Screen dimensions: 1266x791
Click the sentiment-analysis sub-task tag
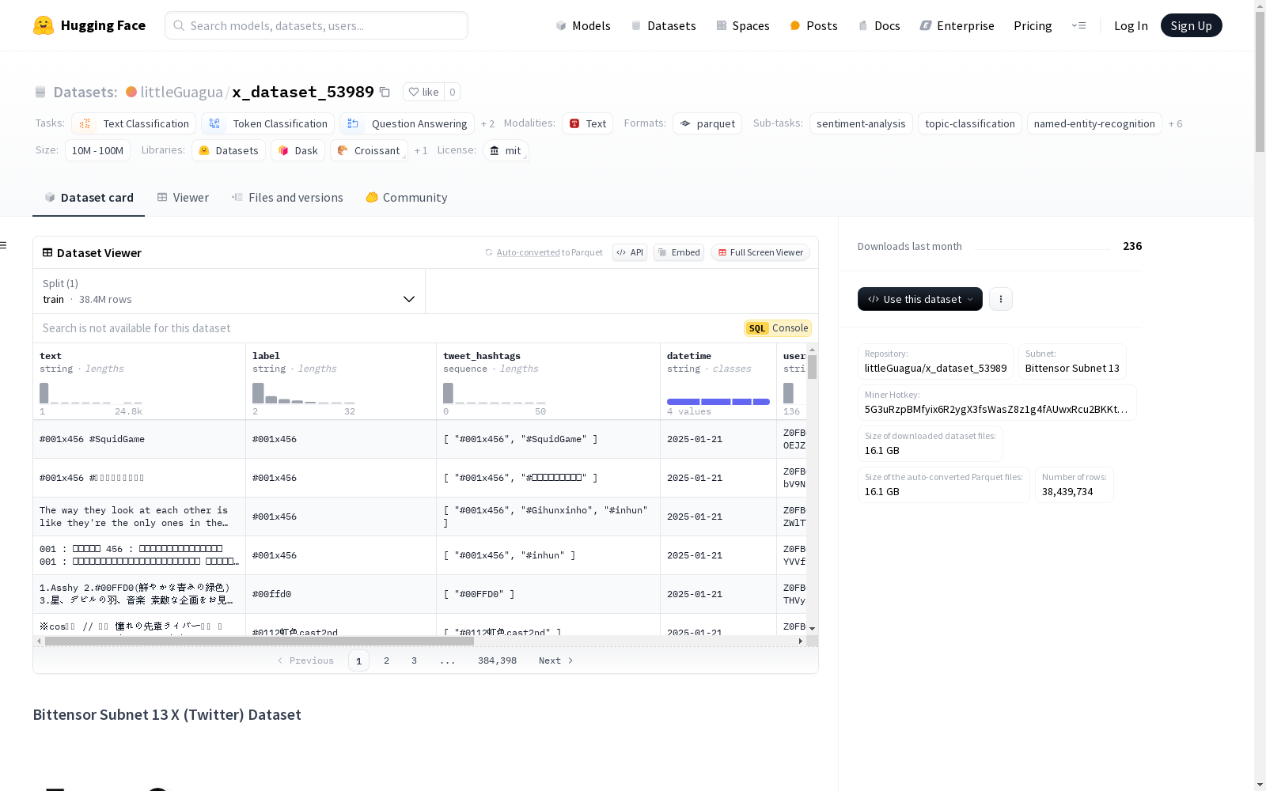(x=861, y=123)
